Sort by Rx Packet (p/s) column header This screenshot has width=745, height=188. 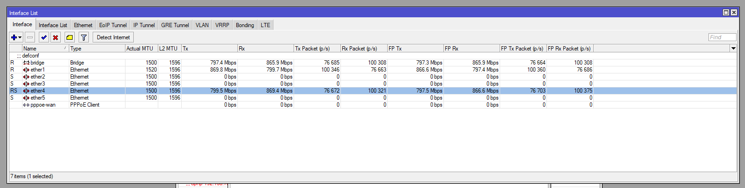coord(364,48)
